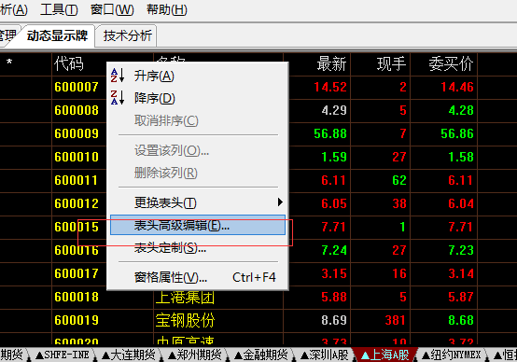Click latest price 8.69
This screenshot has height=362, width=517.
334,320
